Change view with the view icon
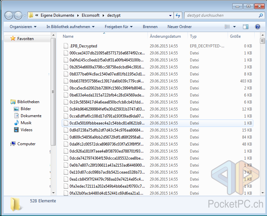Screen dimensions: 267x216 [227, 27]
